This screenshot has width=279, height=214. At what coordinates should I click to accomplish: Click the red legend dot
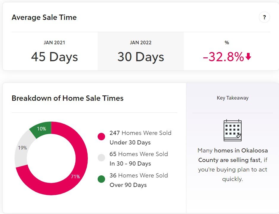click(101, 137)
